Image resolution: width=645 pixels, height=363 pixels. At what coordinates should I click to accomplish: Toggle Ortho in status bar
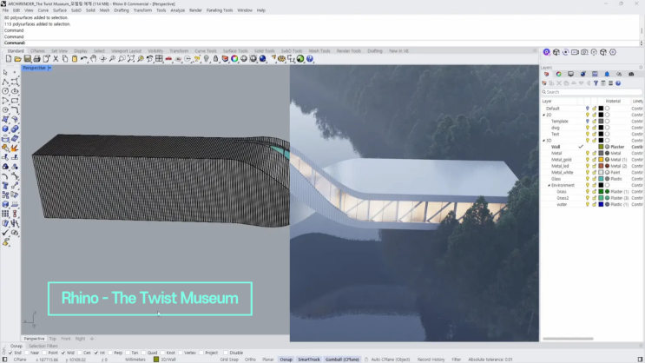250,360
